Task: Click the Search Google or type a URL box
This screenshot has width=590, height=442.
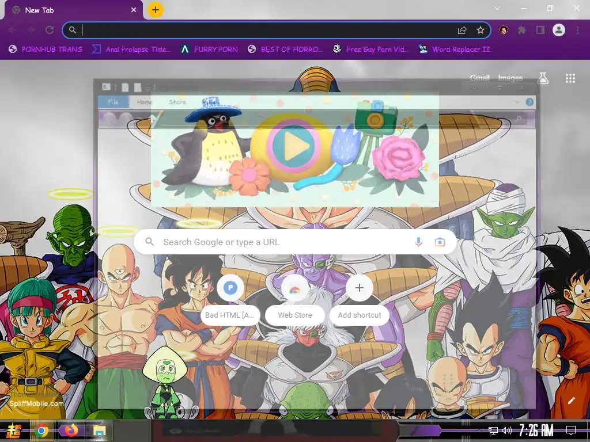Action: tap(296, 242)
